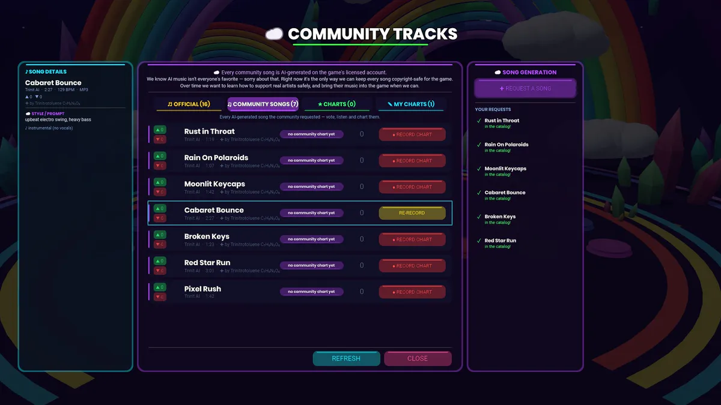Record chart for Broken Keys
721x405 pixels.
click(x=412, y=239)
